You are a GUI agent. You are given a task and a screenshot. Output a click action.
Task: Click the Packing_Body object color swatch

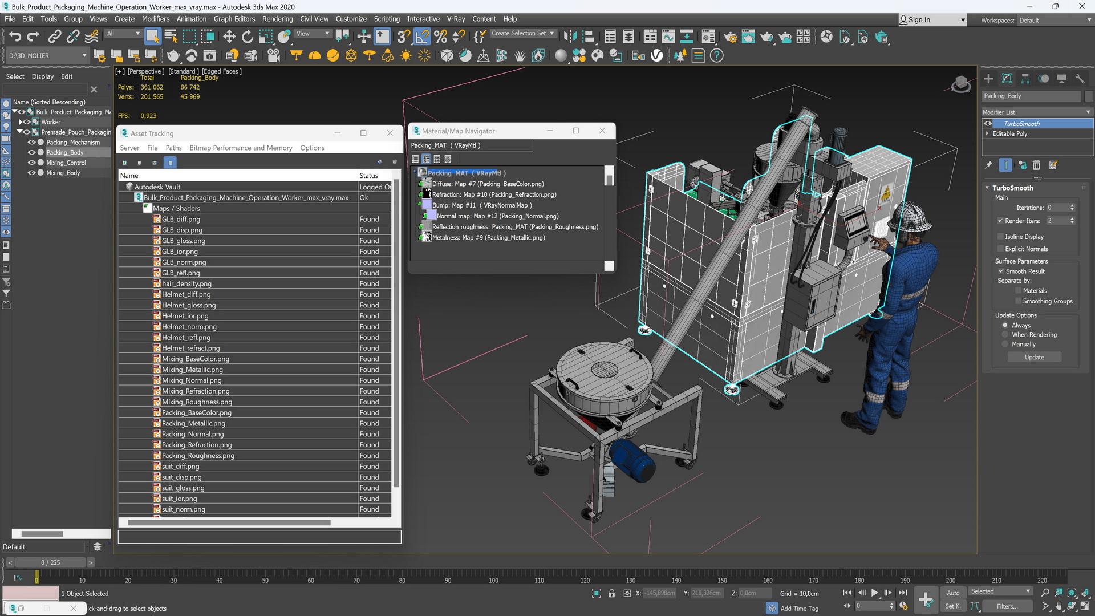tap(1089, 96)
